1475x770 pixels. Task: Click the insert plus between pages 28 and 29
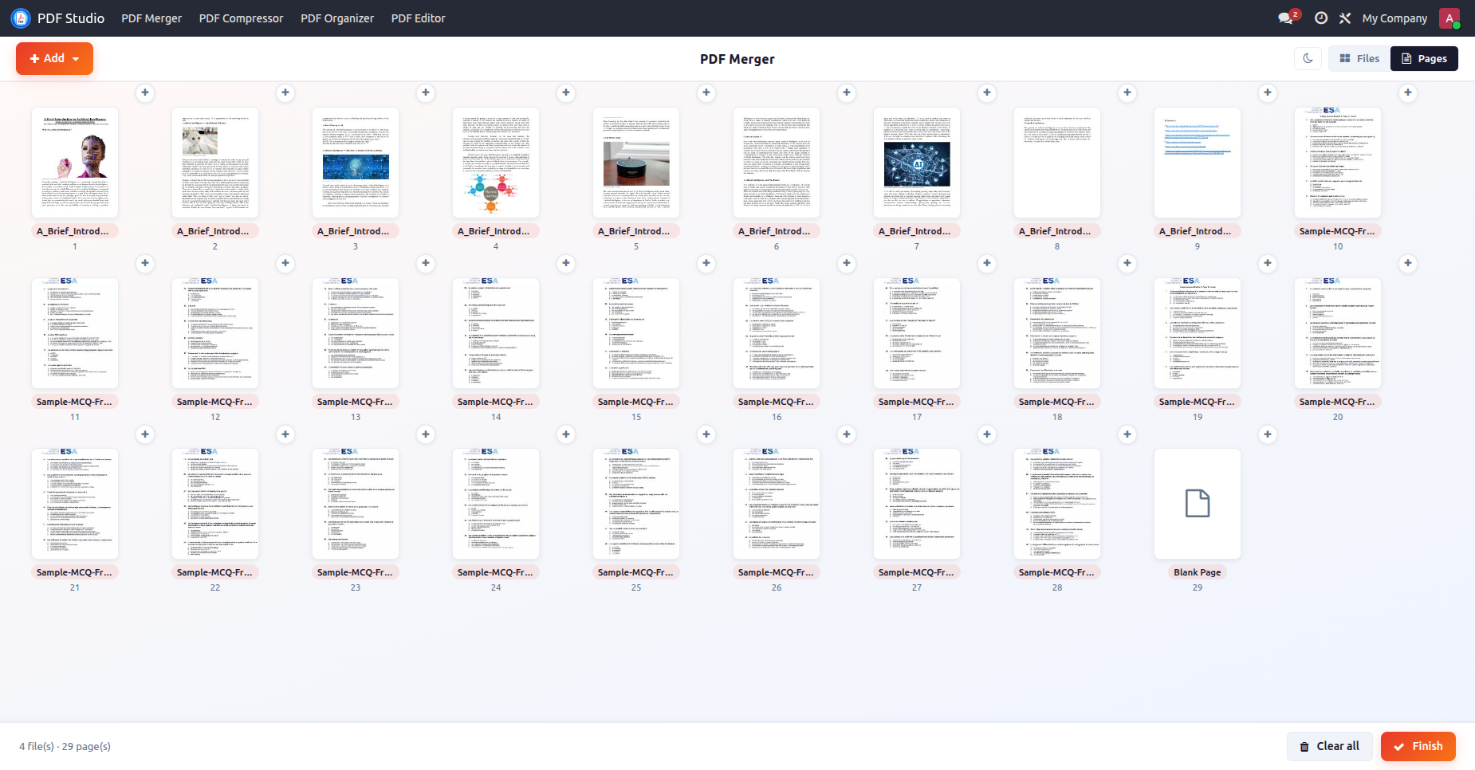point(1127,434)
